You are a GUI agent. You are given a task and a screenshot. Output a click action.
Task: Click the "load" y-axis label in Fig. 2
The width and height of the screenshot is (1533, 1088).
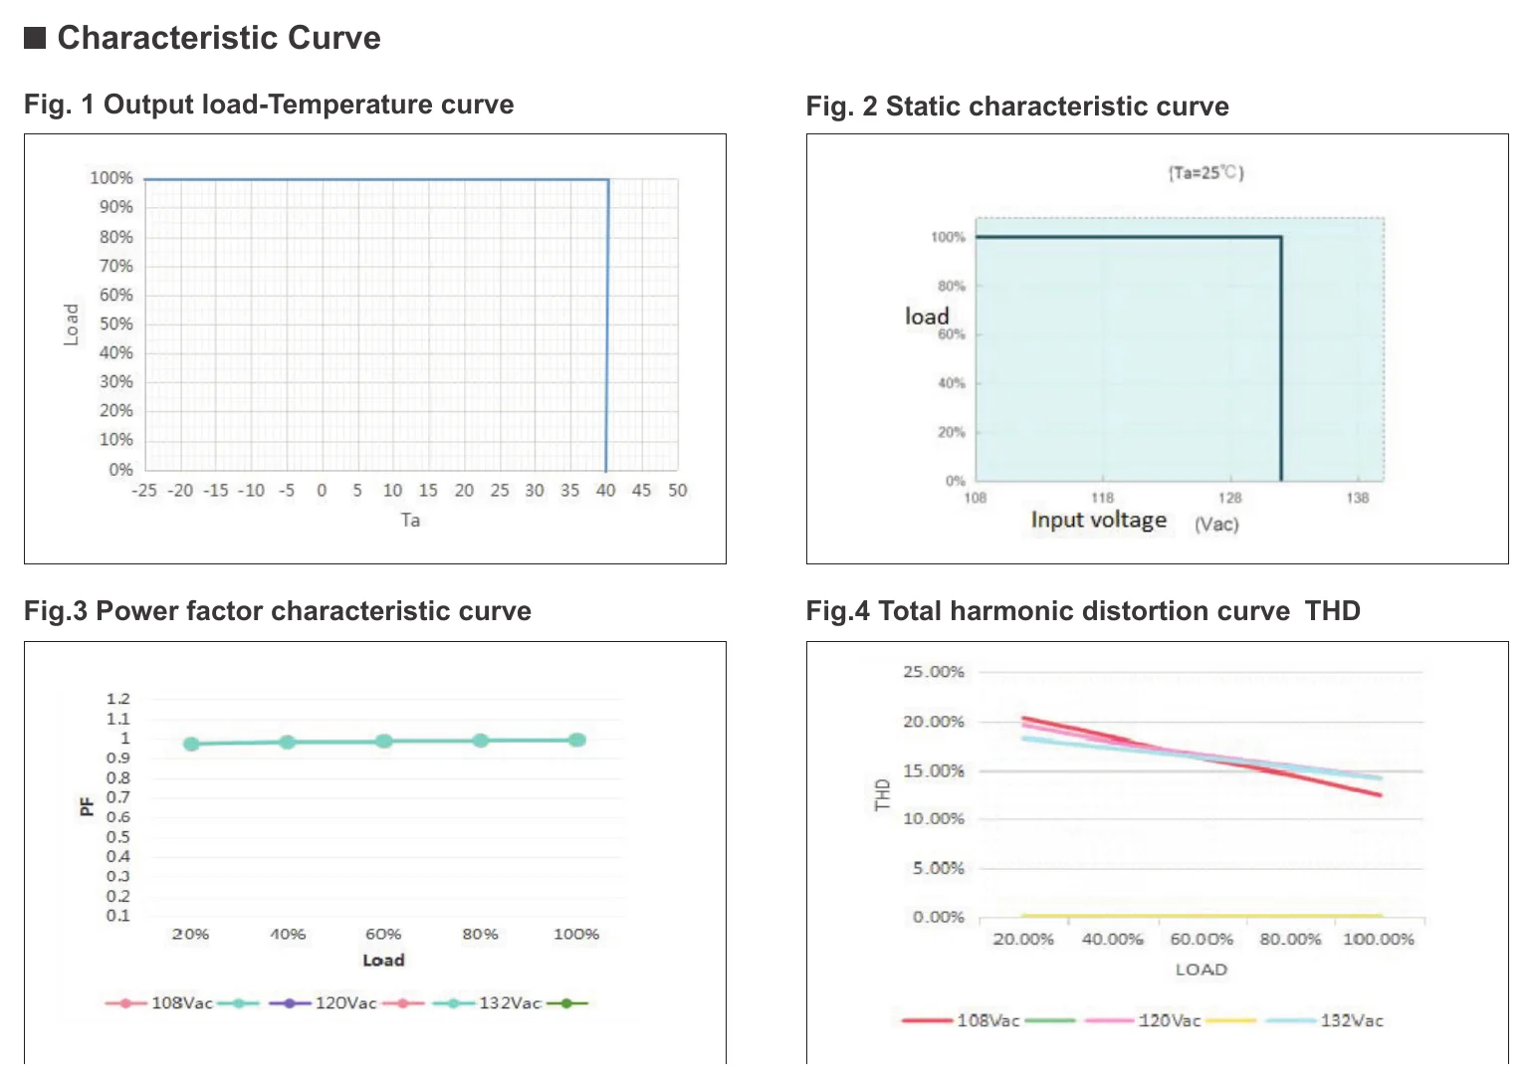pos(927,317)
